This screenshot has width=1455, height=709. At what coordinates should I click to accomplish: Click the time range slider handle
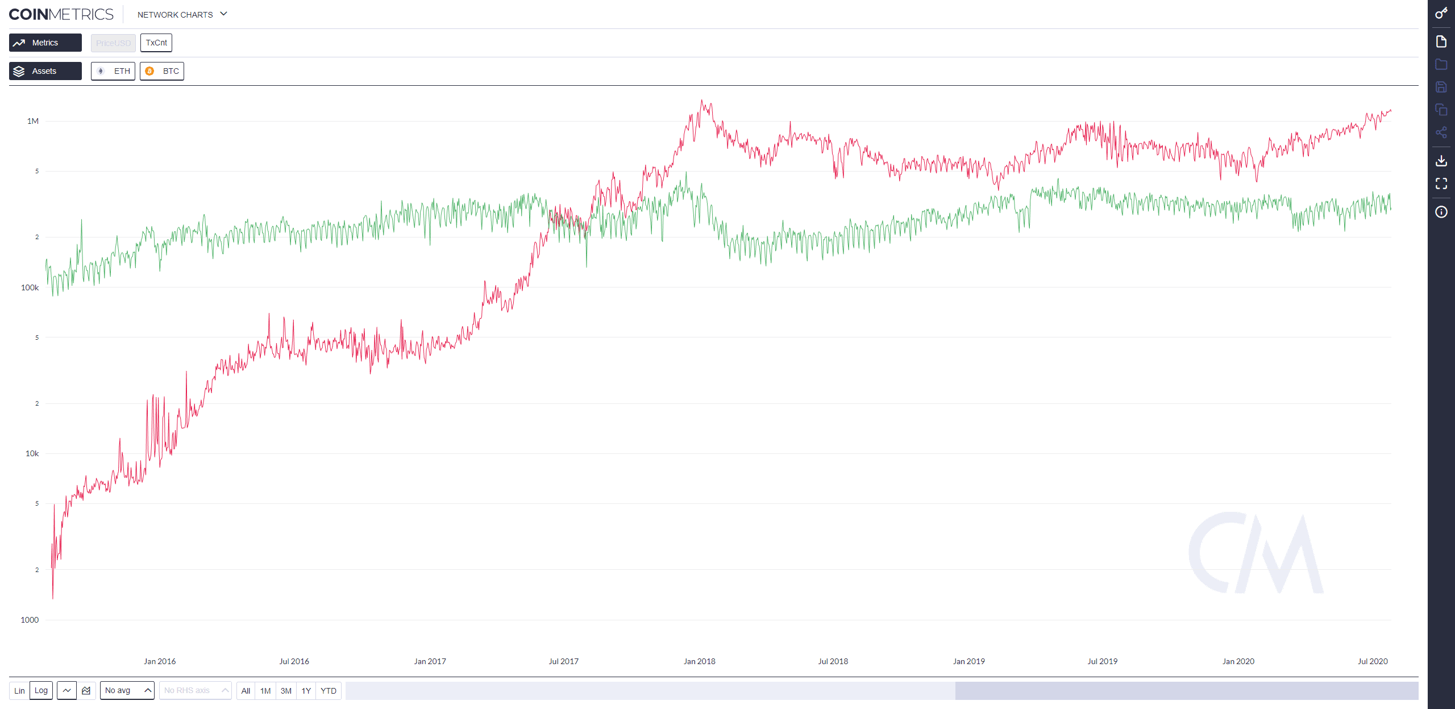pyautogui.click(x=1186, y=690)
